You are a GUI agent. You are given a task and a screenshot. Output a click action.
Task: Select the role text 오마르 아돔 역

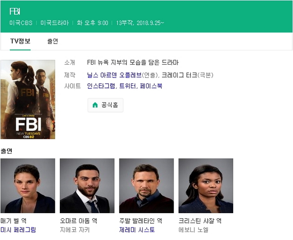click(x=79, y=221)
